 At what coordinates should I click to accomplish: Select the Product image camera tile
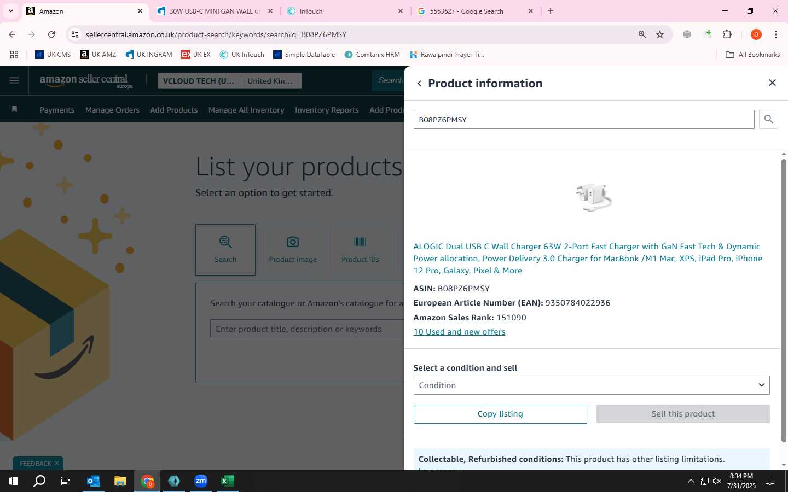pyautogui.click(x=293, y=250)
